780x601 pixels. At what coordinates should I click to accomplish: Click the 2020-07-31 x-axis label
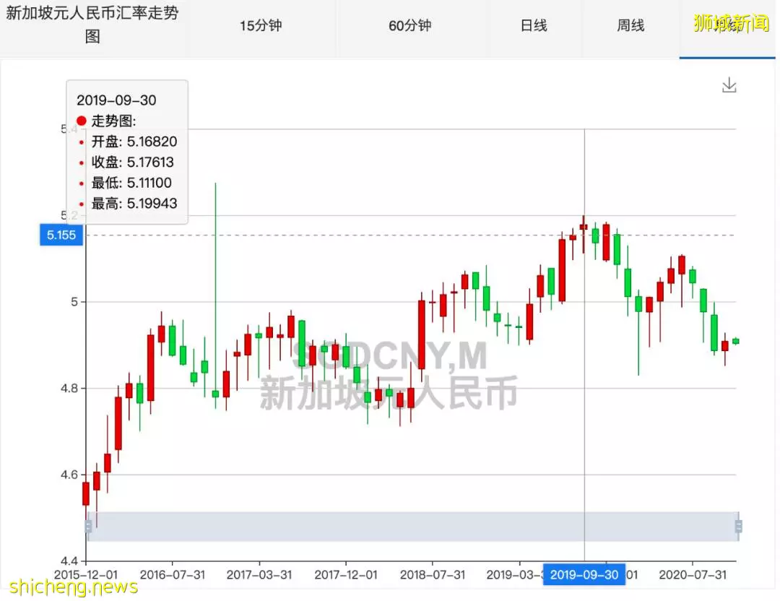(693, 574)
